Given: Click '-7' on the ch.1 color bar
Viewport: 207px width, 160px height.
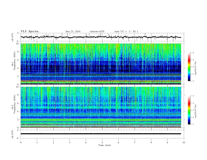Looking at the screenshot, I should [x=193, y=81].
